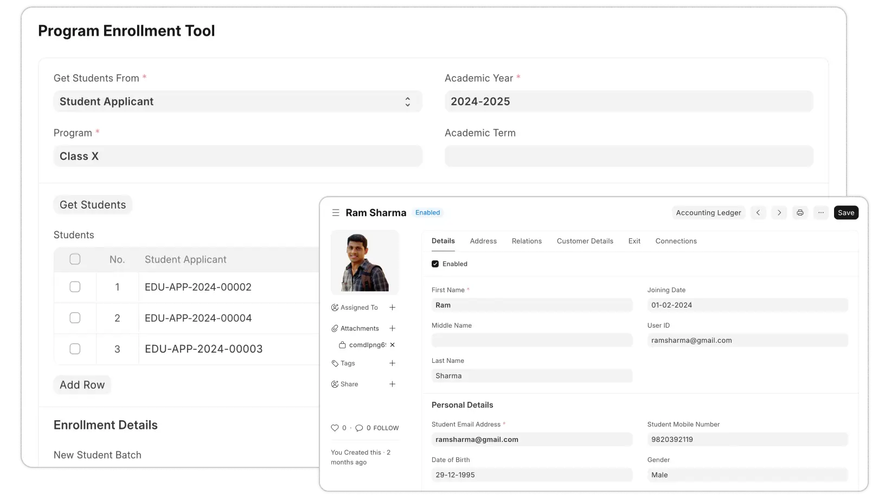Screen dimensions: 872x495
Task: Select all students header checkbox
Action: (x=75, y=259)
